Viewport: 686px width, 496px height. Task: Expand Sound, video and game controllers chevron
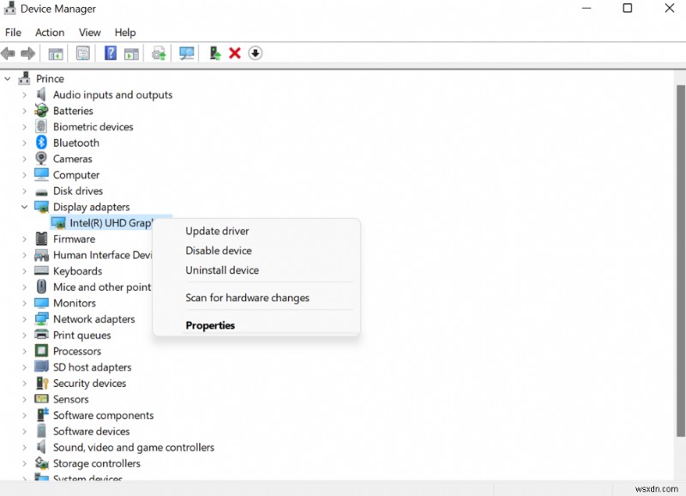point(25,447)
